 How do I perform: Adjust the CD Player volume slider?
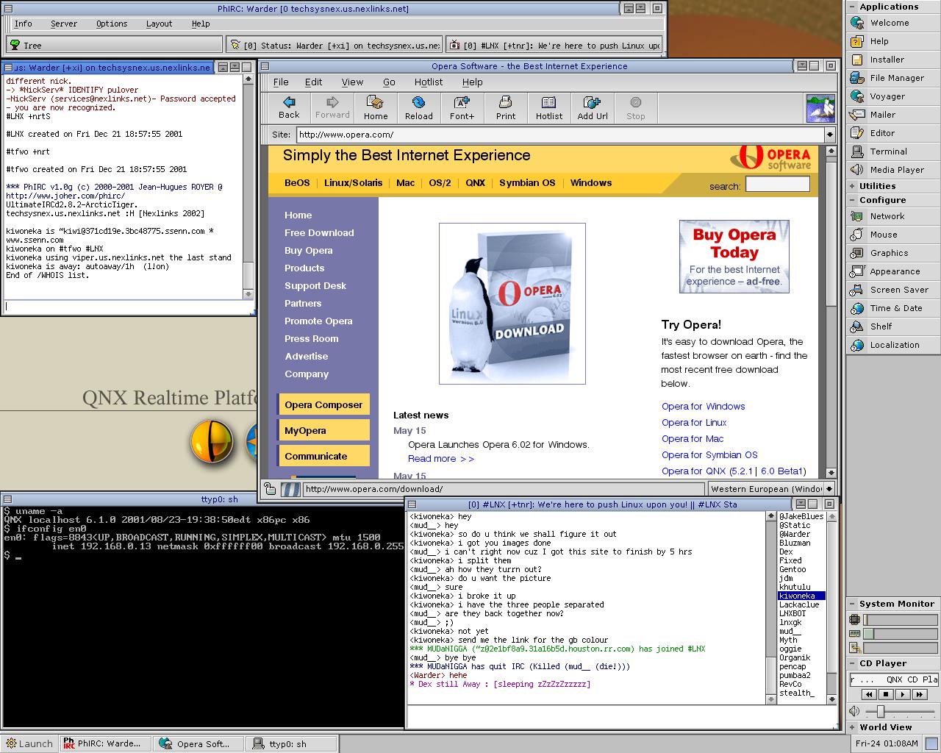(880, 711)
